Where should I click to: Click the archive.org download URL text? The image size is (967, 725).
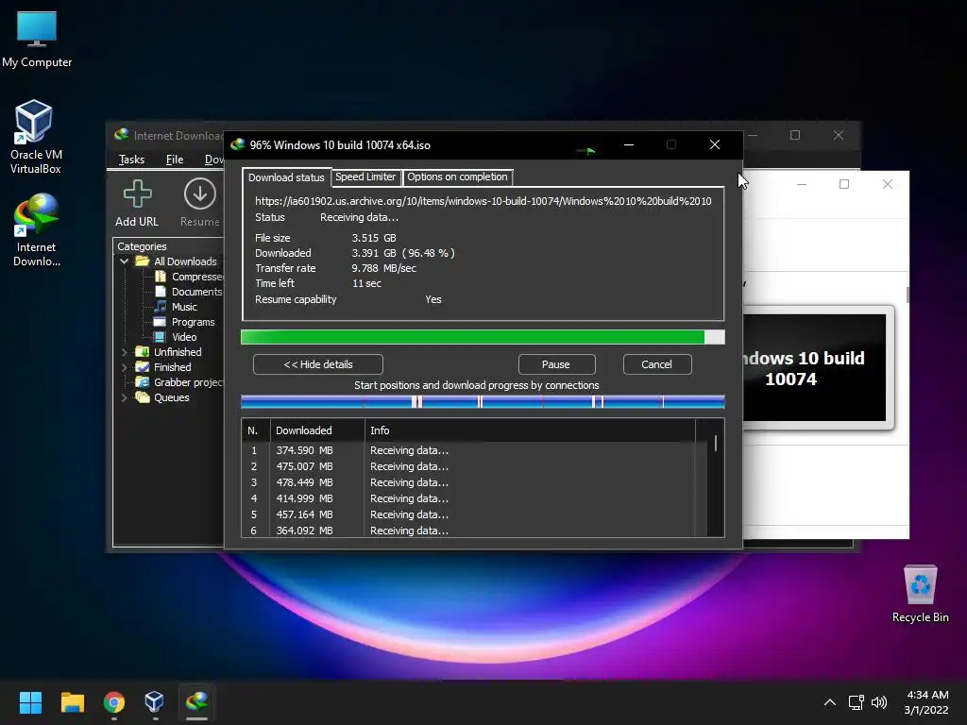click(483, 201)
